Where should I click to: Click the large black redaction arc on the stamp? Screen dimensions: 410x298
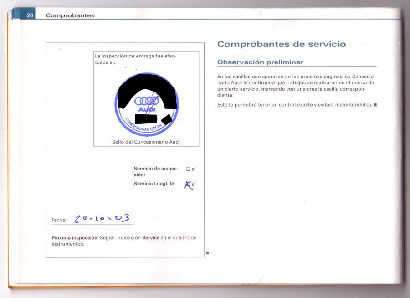click(146, 86)
